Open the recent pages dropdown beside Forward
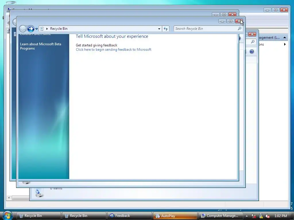The height and width of the screenshot is (220, 294). [x=36, y=29]
